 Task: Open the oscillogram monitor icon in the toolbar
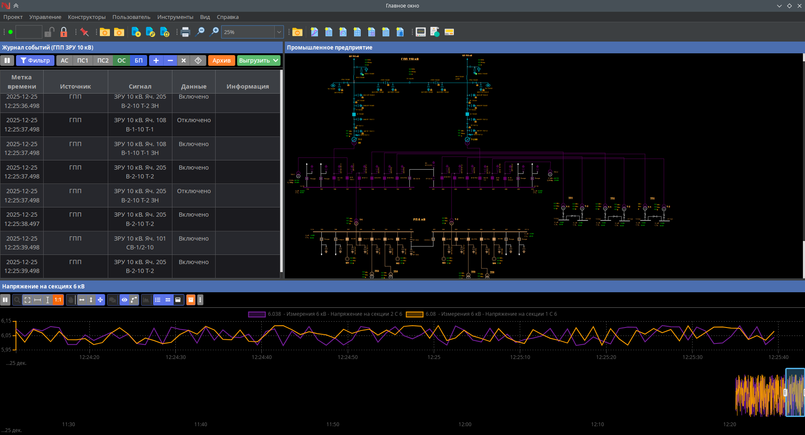420,32
